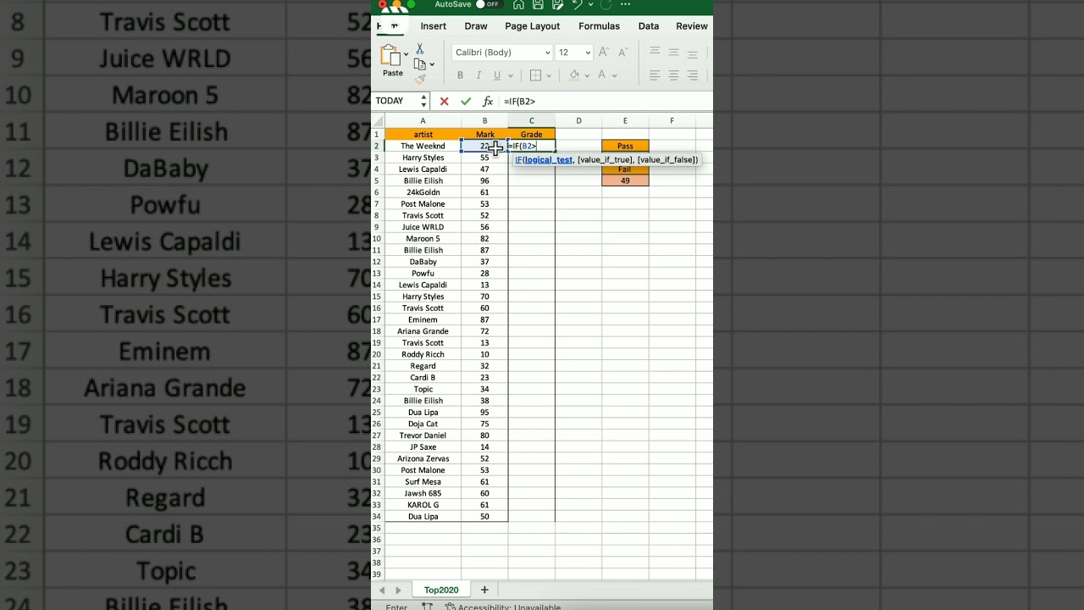This screenshot has height=610, width=1084.
Task: Click the Paste clipboard button
Action: point(391,61)
